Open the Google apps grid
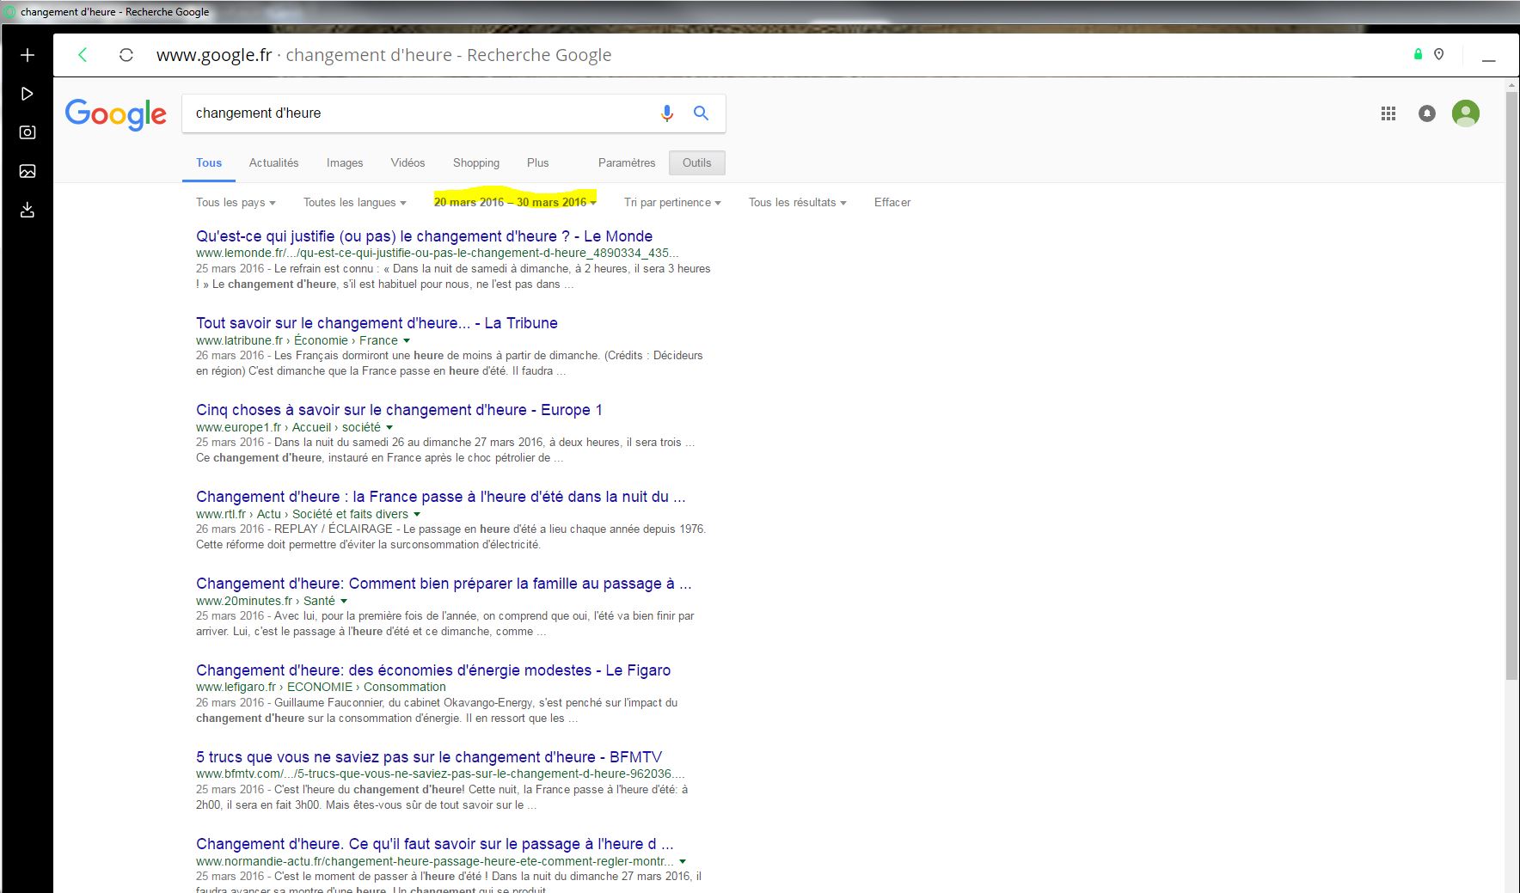Screen dimensions: 1520x893 pyautogui.click(x=1388, y=113)
